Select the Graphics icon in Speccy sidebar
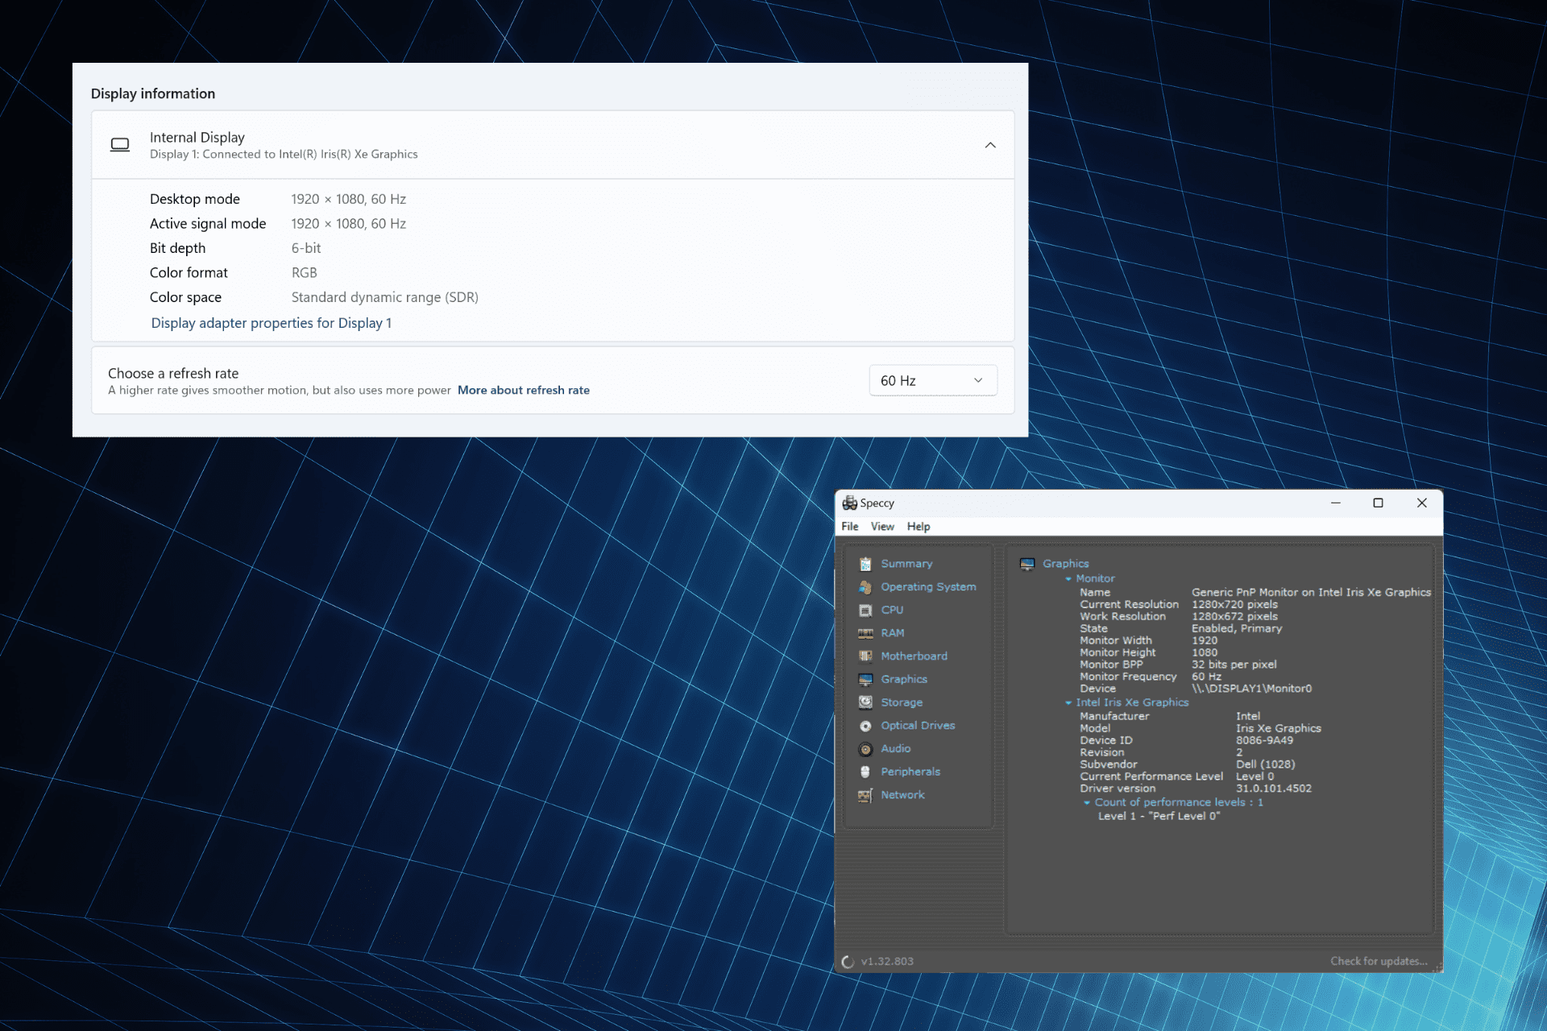Viewport: 1547px width, 1031px height. [x=865, y=679]
